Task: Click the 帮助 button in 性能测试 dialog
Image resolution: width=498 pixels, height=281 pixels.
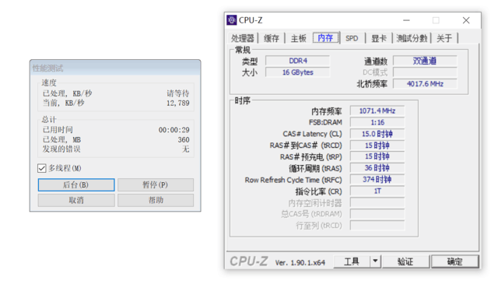Action: coord(156,200)
